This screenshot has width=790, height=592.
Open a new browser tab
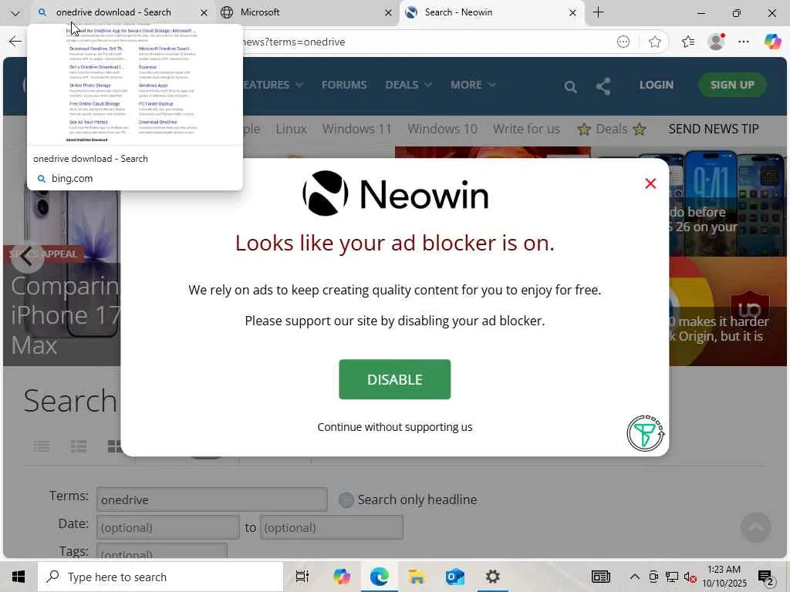pos(598,12)
